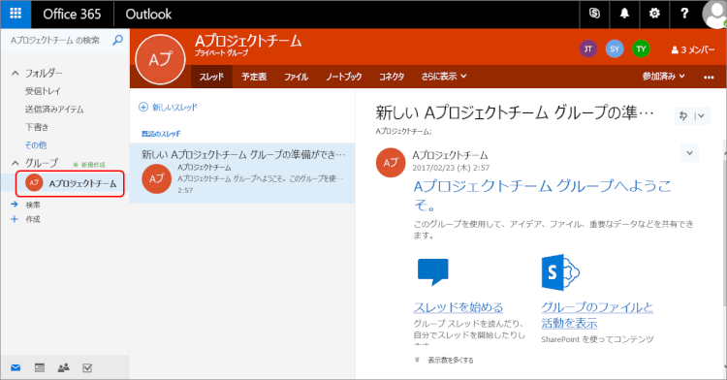Open the 3 メンバー members list
The image size is (727, 380).
tap(693, 49)
